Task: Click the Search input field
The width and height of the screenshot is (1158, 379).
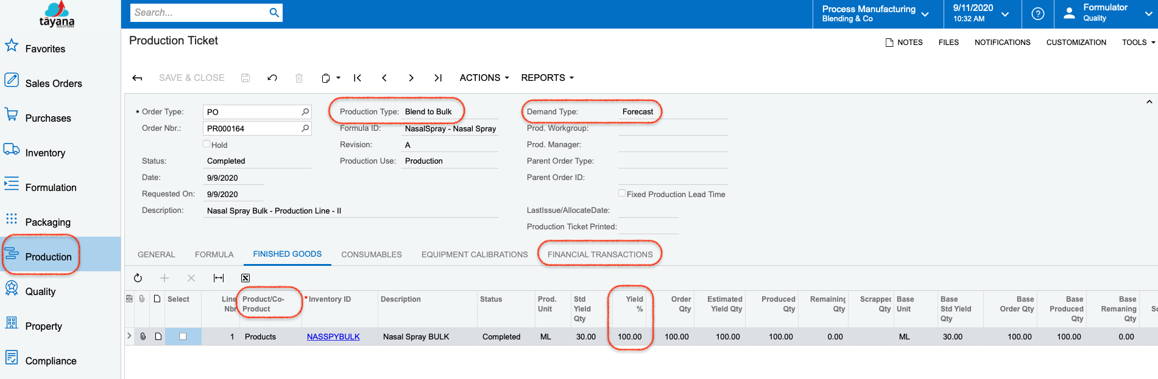Action: [198, 13]
